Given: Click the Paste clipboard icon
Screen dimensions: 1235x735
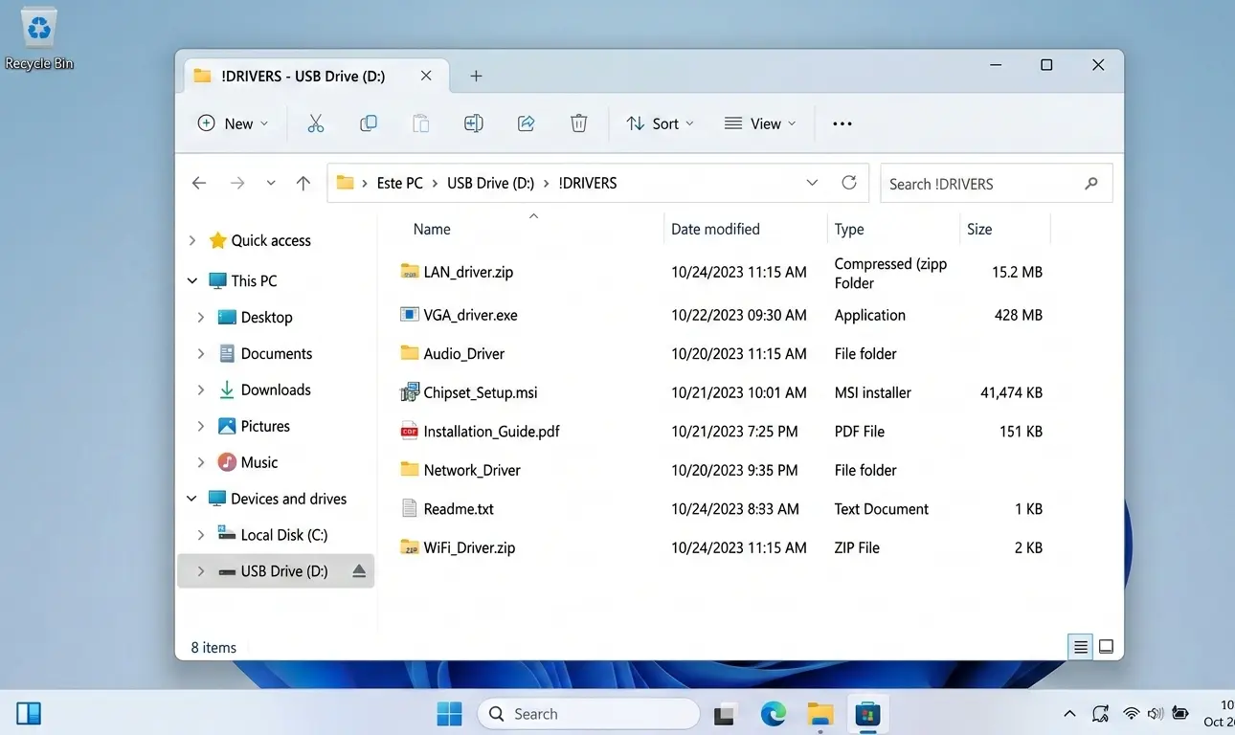Looking at the screenshot, I should tap(420, 123).
